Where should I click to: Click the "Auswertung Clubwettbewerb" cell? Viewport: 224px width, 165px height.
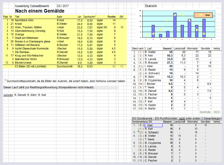32,6
